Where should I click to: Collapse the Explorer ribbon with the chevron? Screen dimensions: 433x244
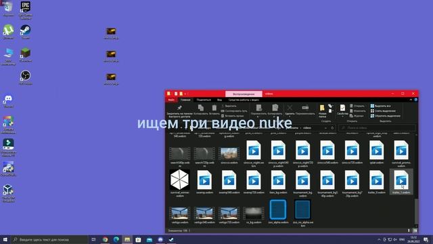pyautogui.click(x=411, y=100)
